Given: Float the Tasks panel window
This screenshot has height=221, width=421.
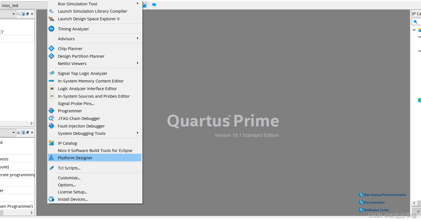Looking at the screenshot, I should coord(28,132).
